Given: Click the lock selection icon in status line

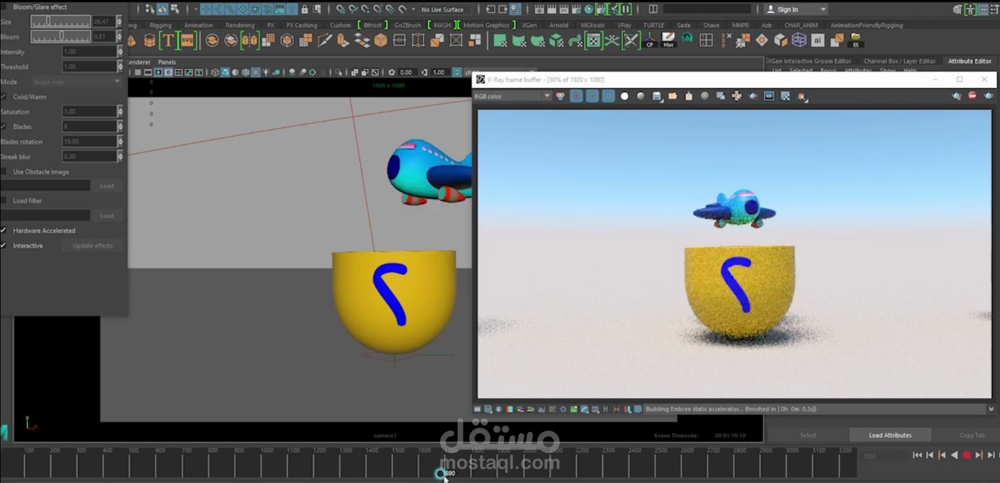Looking at the screenshot, I should [304, 9].
